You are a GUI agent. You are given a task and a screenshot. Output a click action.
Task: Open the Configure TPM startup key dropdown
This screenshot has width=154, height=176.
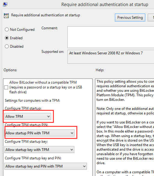click(x=39, y=150)
